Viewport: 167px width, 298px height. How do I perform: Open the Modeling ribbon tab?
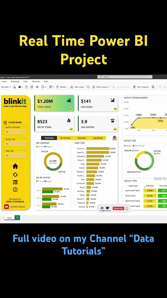15,81
